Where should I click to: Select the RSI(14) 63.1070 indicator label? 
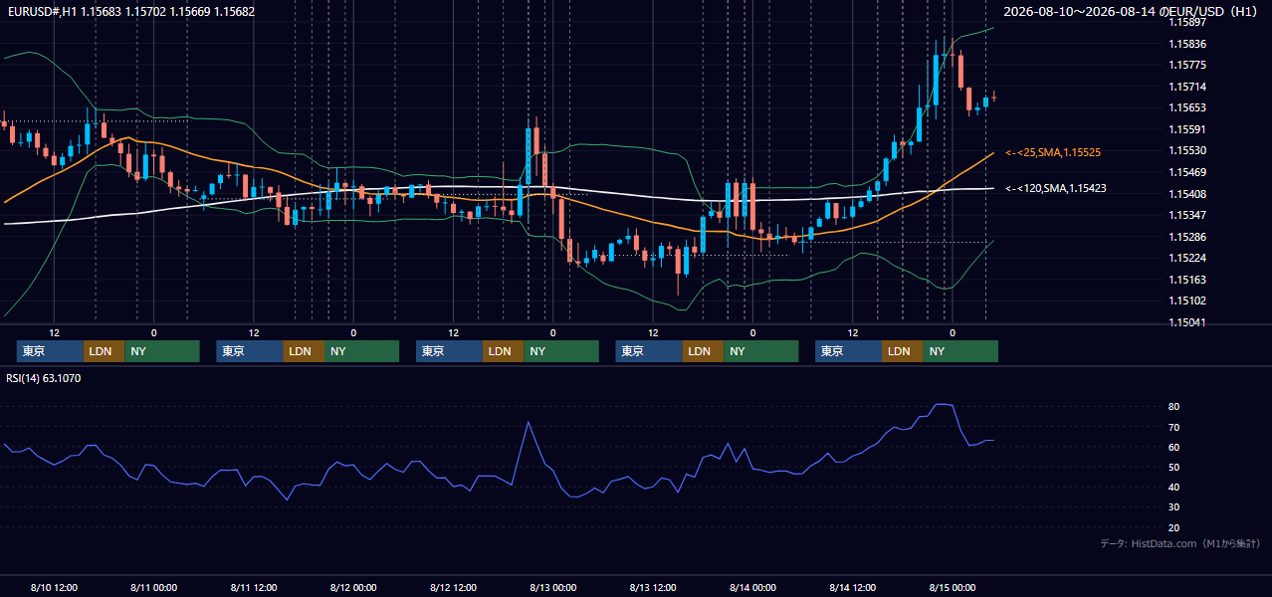click(x=44, y=378)
